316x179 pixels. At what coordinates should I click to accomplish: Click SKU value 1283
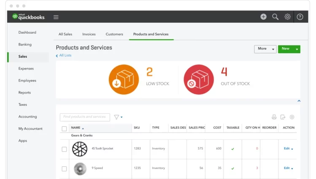pos(137,148)
